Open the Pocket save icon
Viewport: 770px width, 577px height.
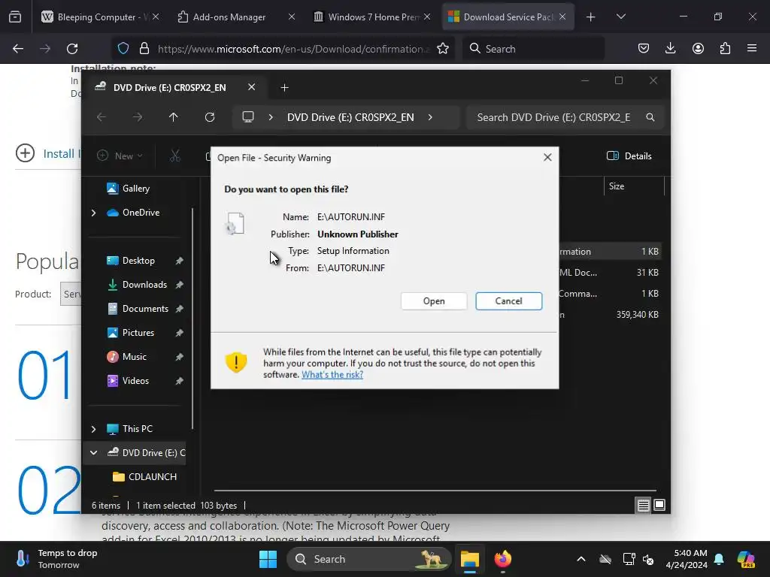point(644,49)
